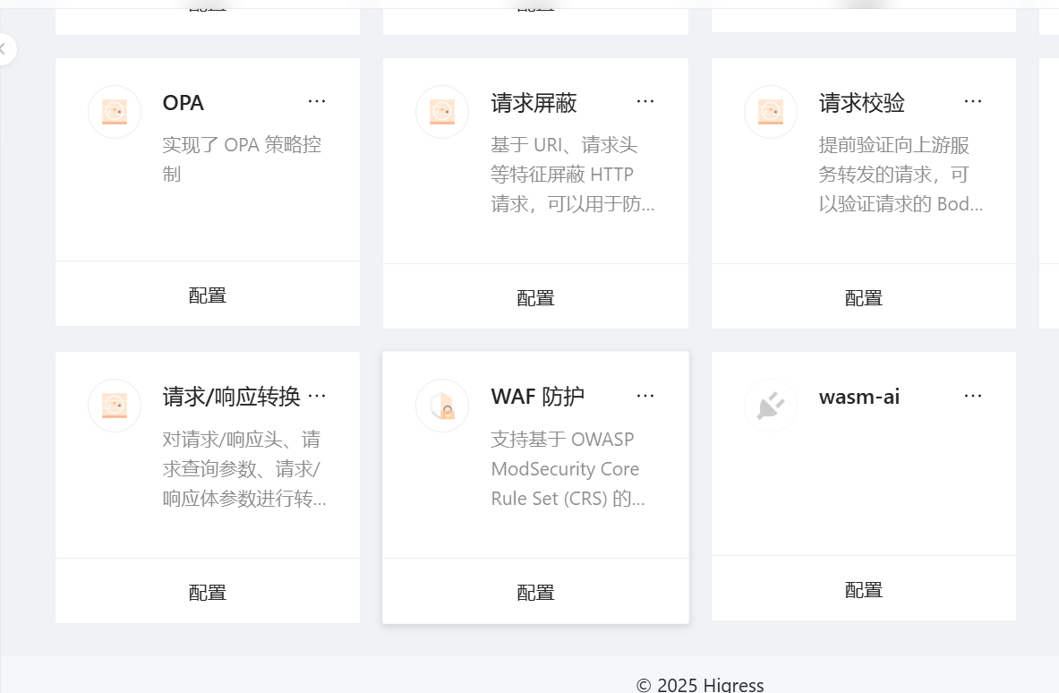Click the OPA plugin icon
The height and width of the screenshot is (693, 1059).
[115, 112]
